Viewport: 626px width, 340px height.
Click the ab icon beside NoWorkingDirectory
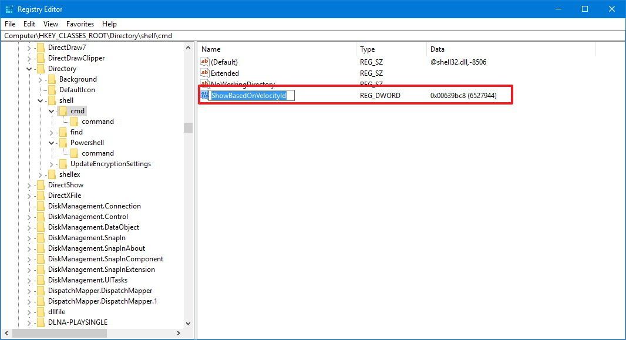(x=204, y=83)
